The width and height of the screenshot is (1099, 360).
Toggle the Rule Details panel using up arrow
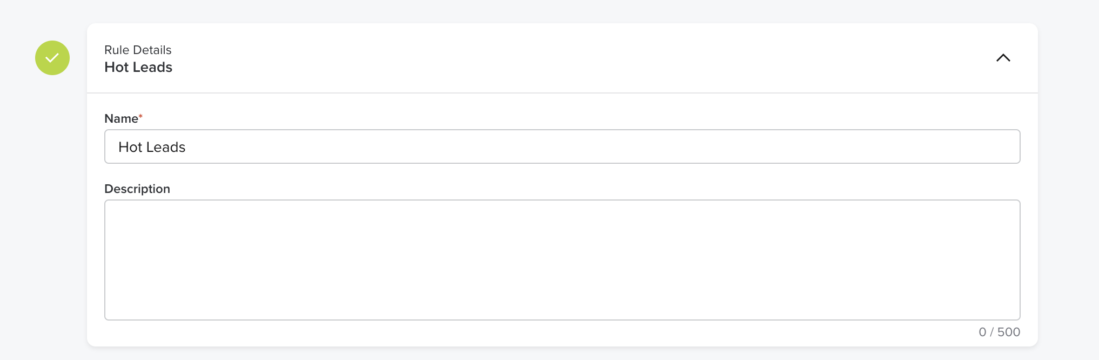(x=1003, y=58)
